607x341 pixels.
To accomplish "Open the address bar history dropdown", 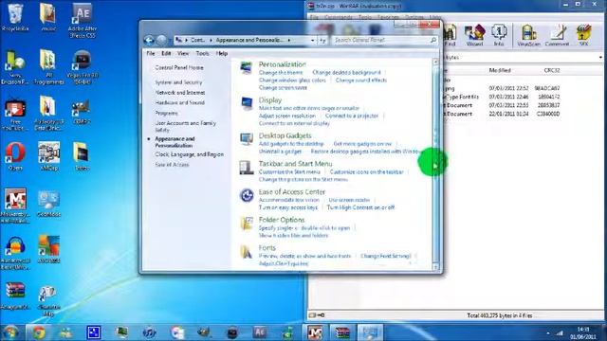I will coord(312,40).
